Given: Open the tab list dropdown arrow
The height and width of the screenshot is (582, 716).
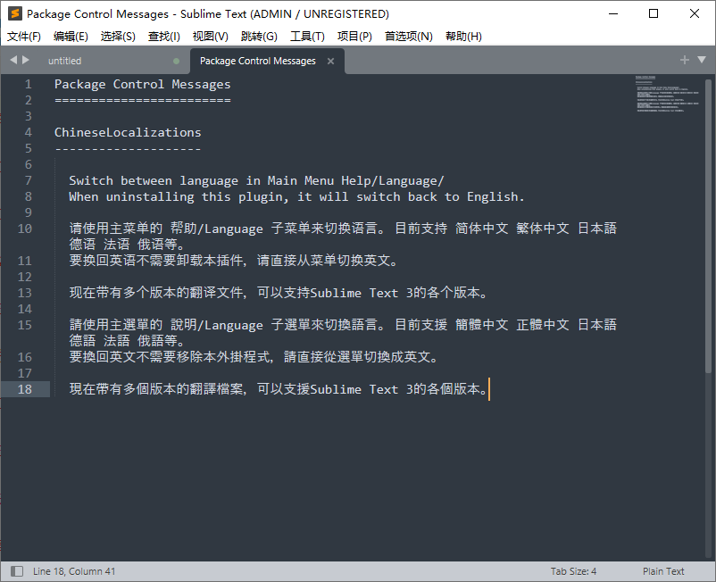Looking at the screenshot, I should point(702,60).
